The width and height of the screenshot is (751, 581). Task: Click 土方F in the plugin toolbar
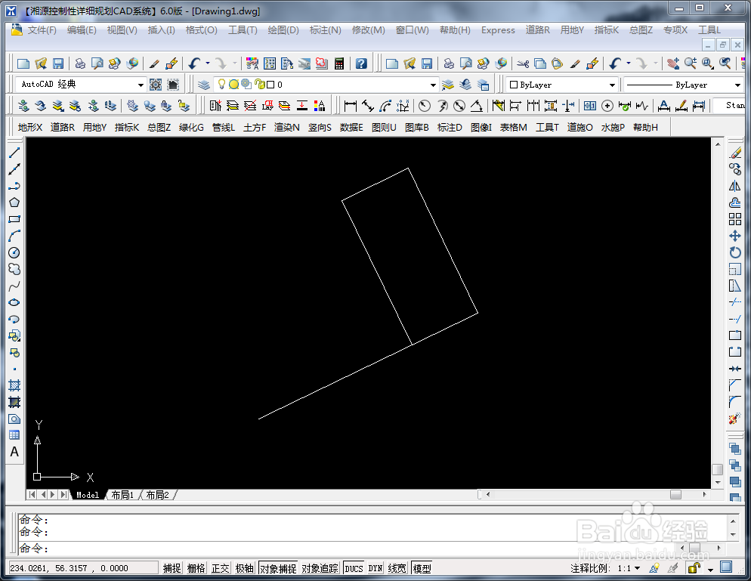point(255,128)
